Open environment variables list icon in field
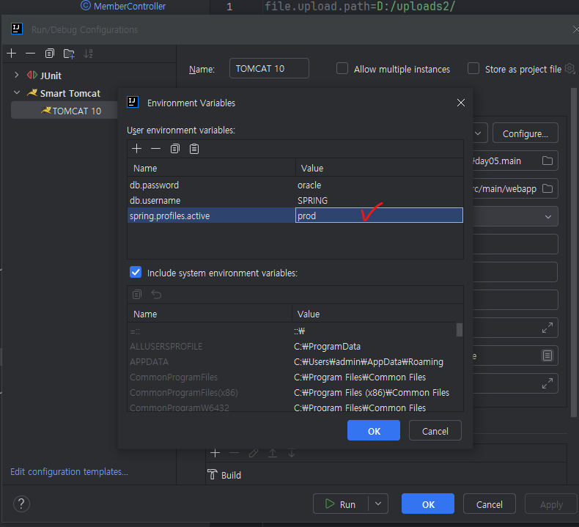The image size is (579, 527). 547,355
